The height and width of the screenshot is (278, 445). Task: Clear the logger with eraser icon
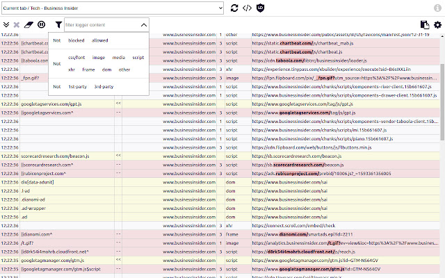coord(29,25)
